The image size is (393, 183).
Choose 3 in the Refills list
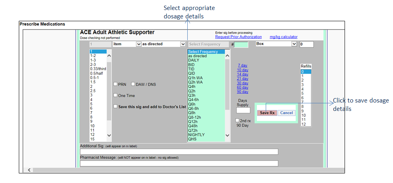pyautogui.click(x=303, y=84)
